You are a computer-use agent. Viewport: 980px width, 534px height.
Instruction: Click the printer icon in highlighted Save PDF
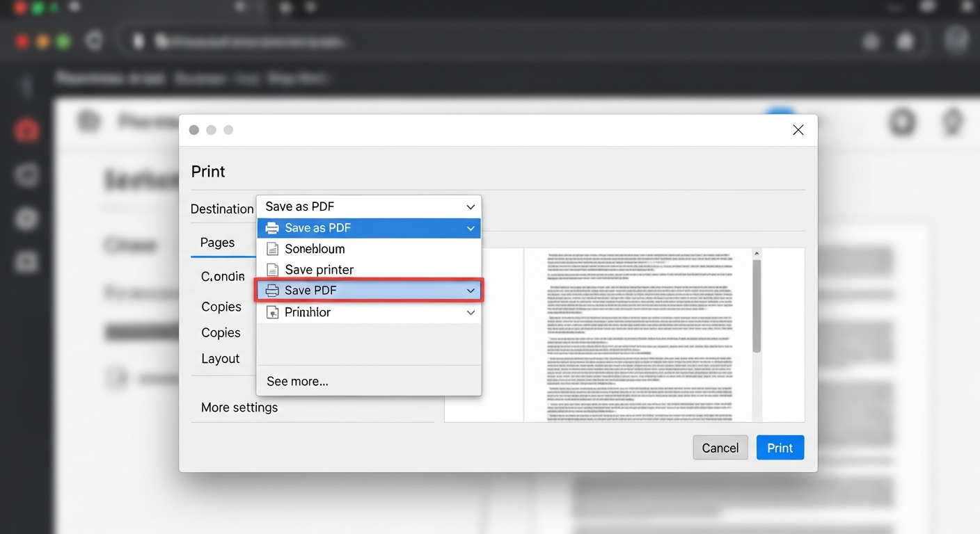point(272,291)
